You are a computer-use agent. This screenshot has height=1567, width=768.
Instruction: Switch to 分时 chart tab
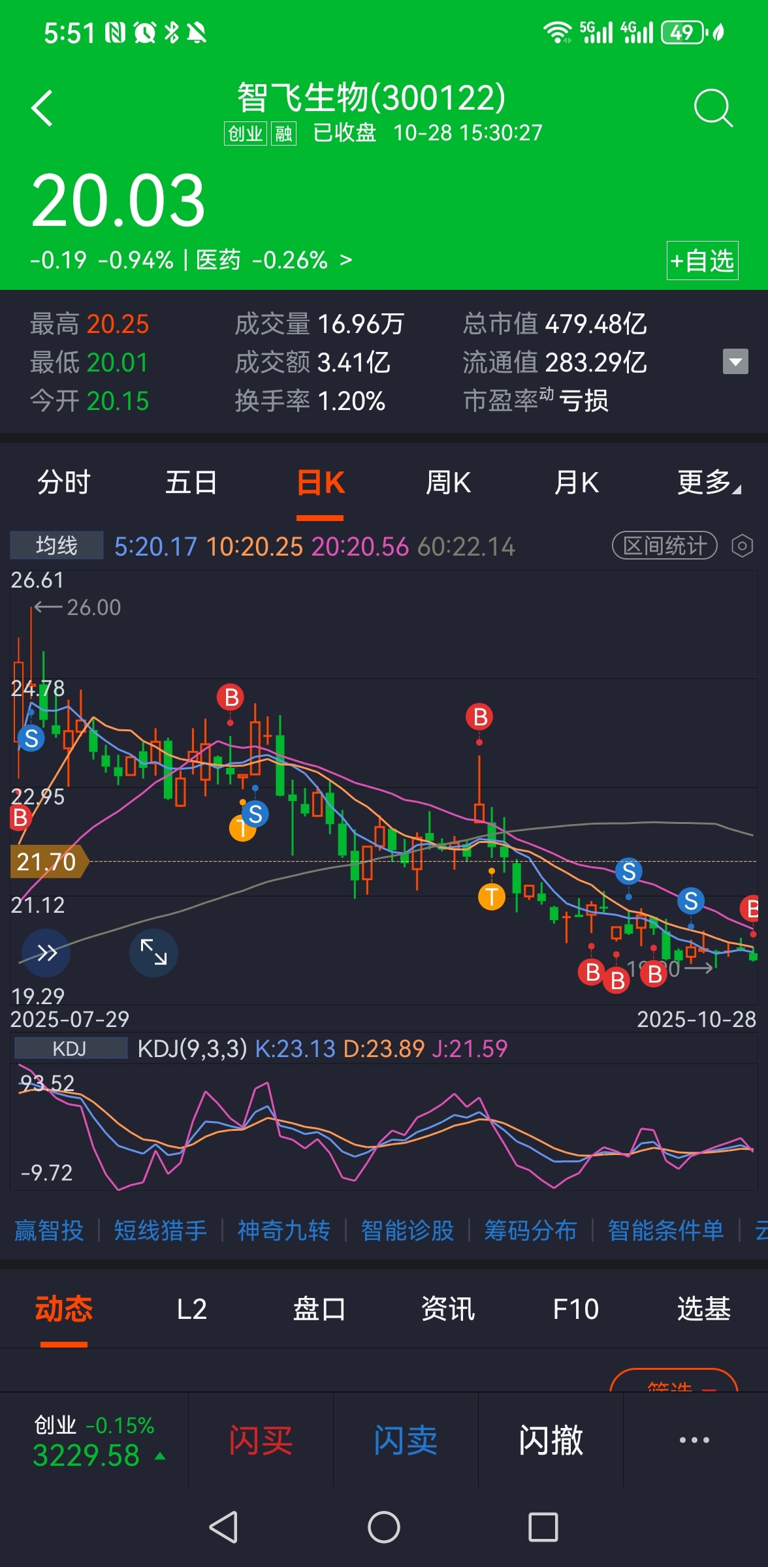pos(64,483)
